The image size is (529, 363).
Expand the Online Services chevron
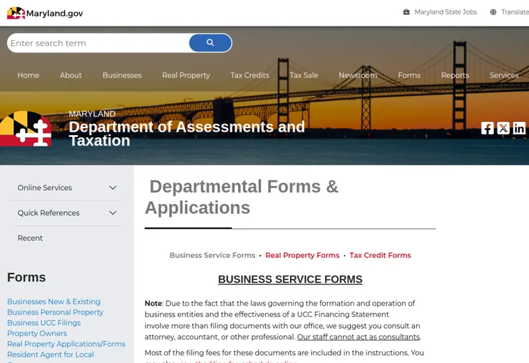(x=113, y=187)
